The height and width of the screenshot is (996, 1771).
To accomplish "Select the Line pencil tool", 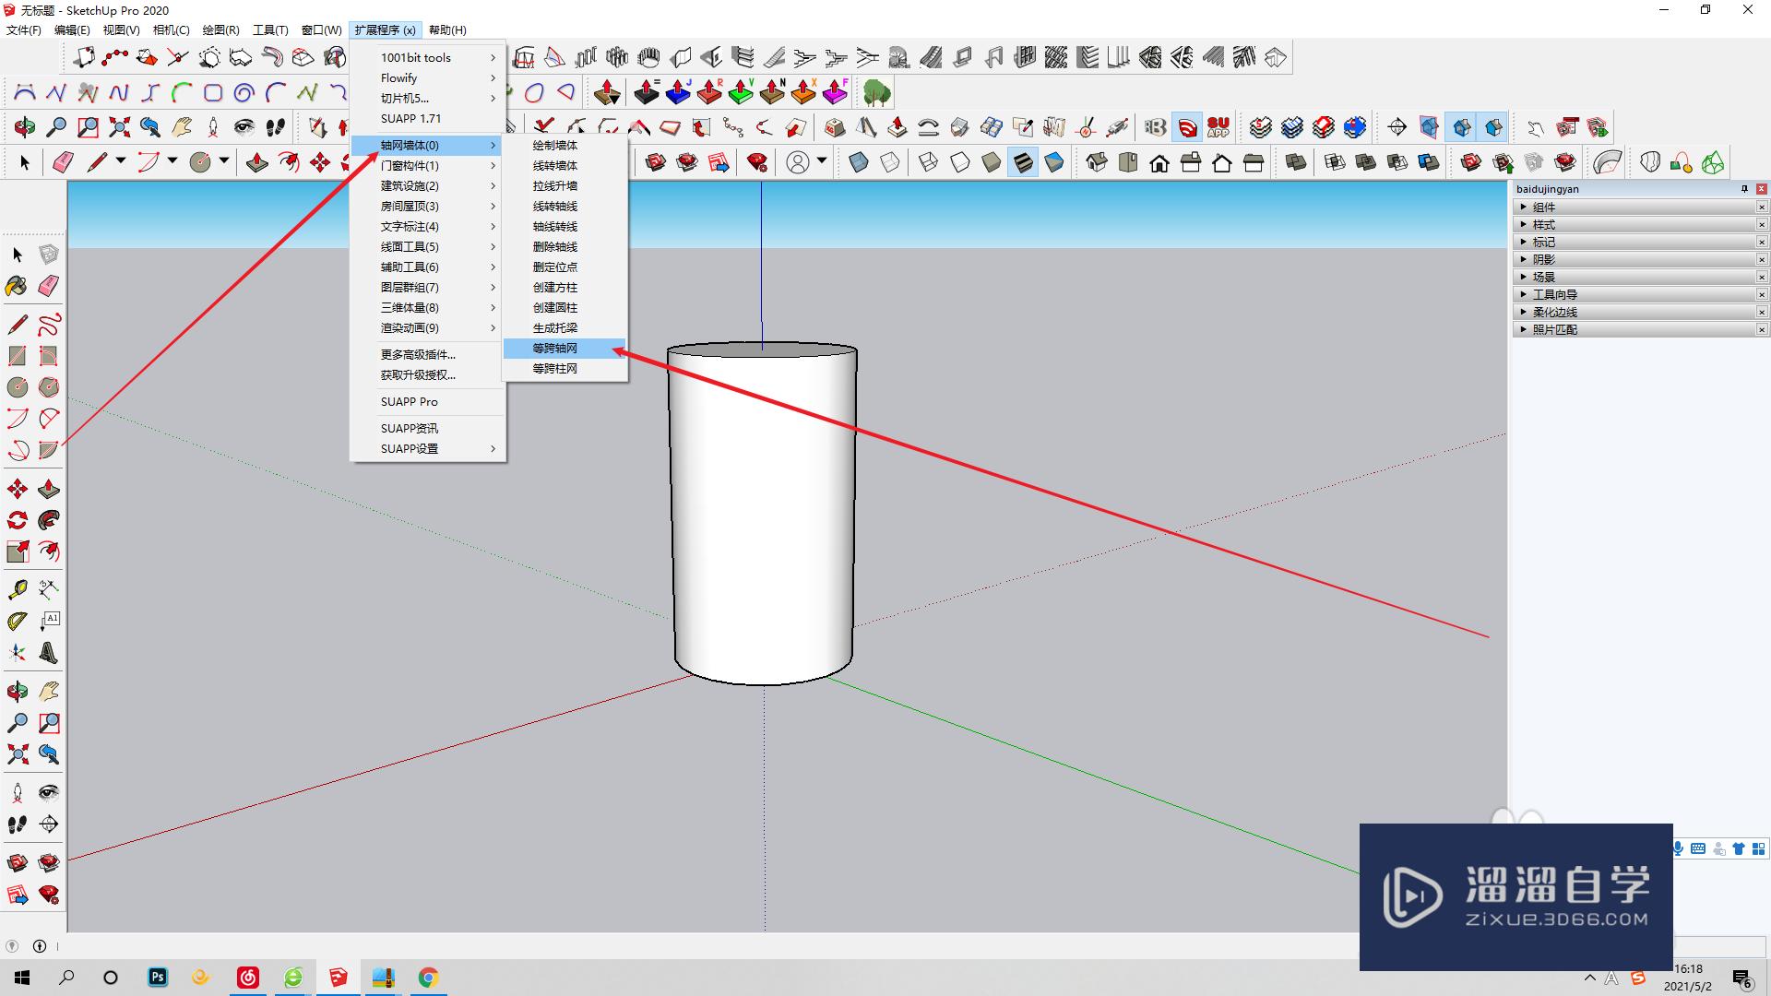I will [18, 325].
